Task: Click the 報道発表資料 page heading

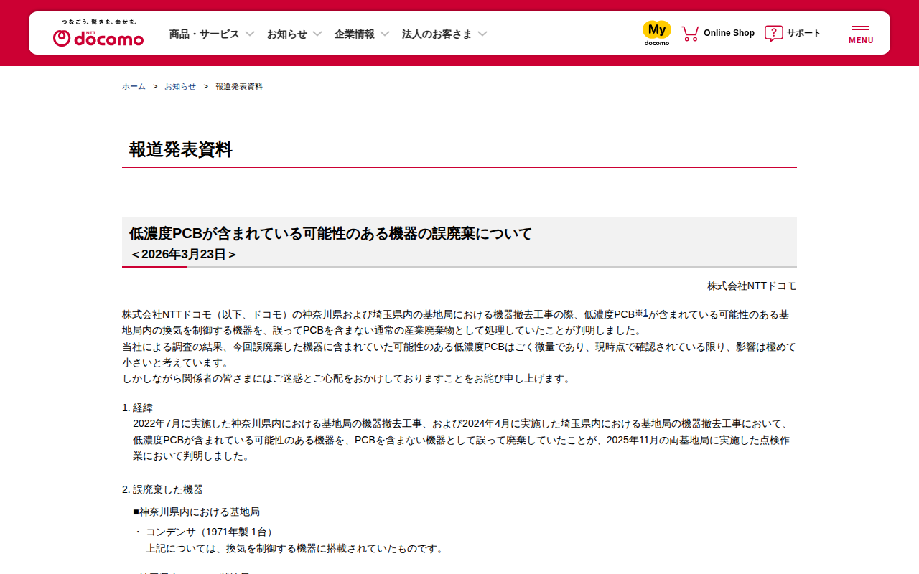Action: [181, 149]
